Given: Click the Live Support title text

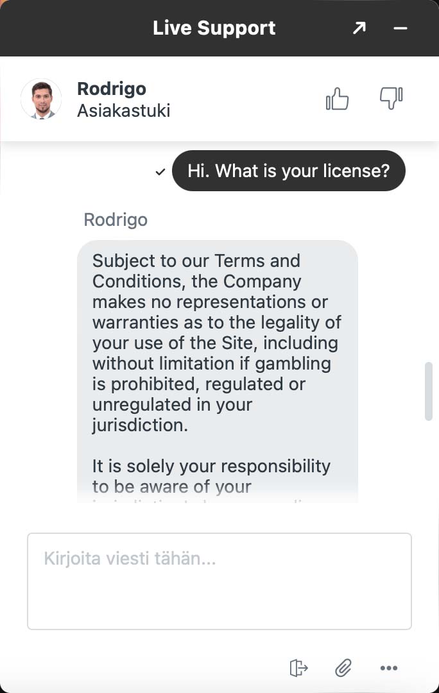Looking at the screenshot, I should tap(214, 28).
